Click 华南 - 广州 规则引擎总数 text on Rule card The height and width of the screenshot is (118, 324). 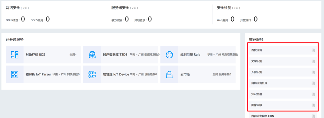[222, 55]
